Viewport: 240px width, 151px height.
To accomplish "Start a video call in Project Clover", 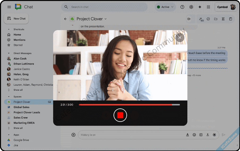I will click(x=189, y=19).
